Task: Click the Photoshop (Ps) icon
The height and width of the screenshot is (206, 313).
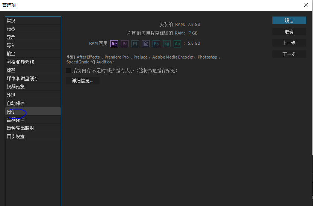Action: coord(156,44)
